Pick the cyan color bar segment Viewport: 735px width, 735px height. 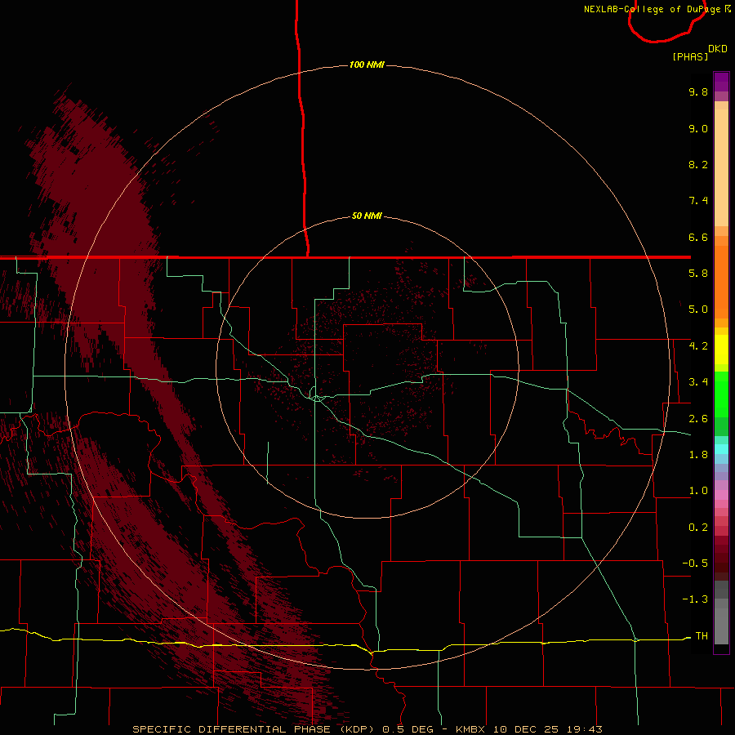(x=721, y=449)
